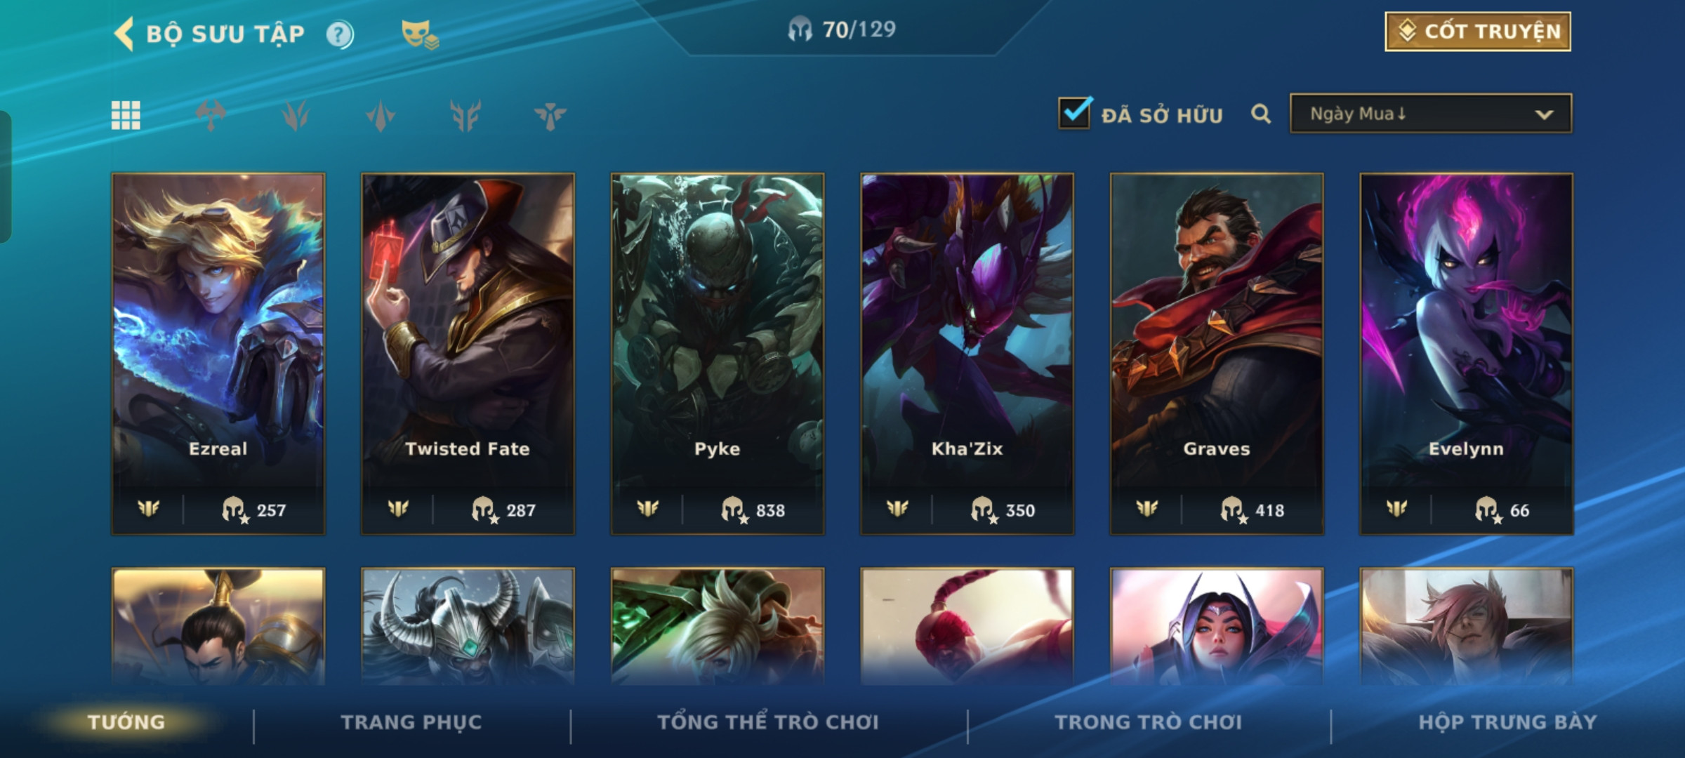1685x758 pixels.
Task: Click the Cốt Truyện button
Action: (1478, 32)
